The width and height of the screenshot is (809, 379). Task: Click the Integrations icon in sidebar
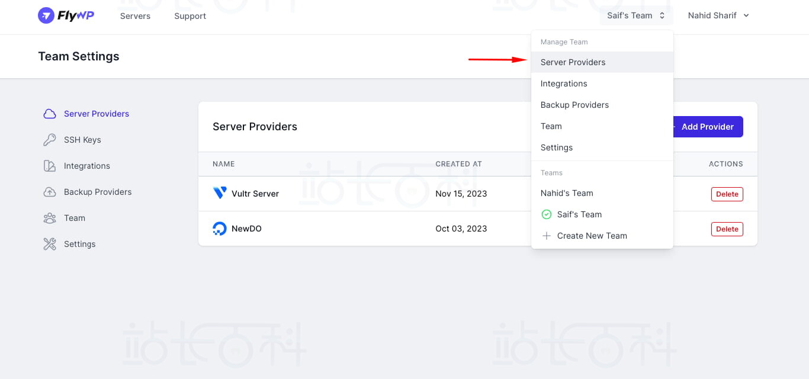pyautogui.click(x=50, y=166)
